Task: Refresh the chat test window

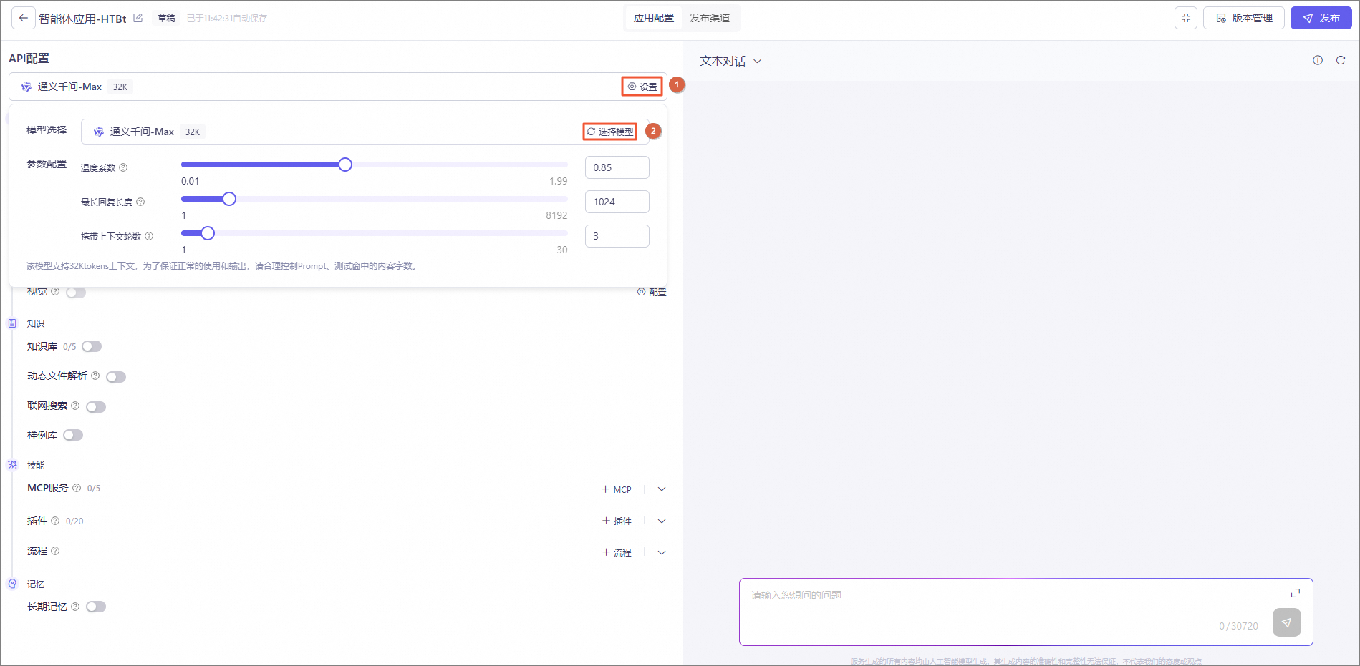Action: (1341, 60)
